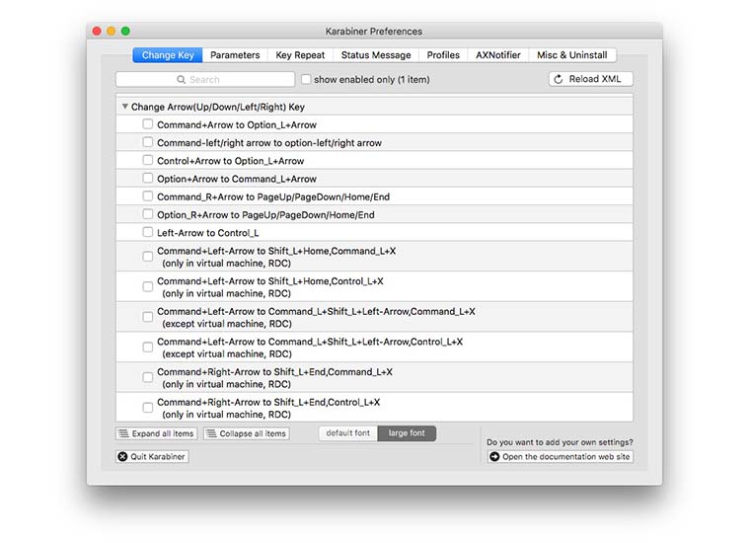The image size is (750, 543).
Task: Click the Karabiner Preferences window title
Action: click(x=374, y=31)
